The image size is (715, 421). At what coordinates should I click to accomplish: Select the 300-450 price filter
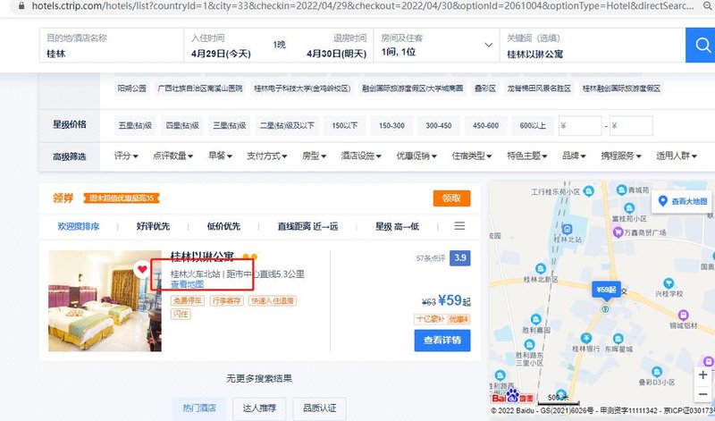click(x=439, y=125)
